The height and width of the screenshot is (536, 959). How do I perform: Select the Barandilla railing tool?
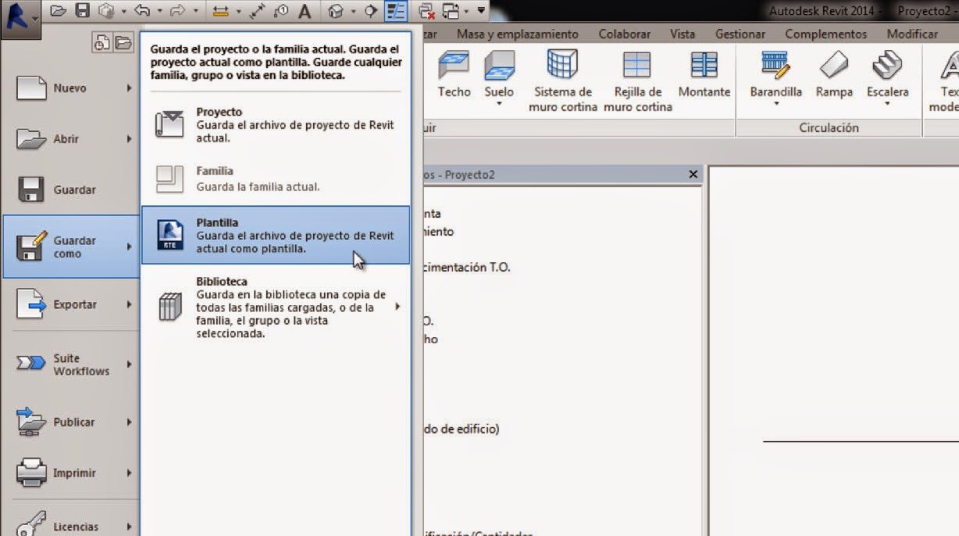(775, 74)
